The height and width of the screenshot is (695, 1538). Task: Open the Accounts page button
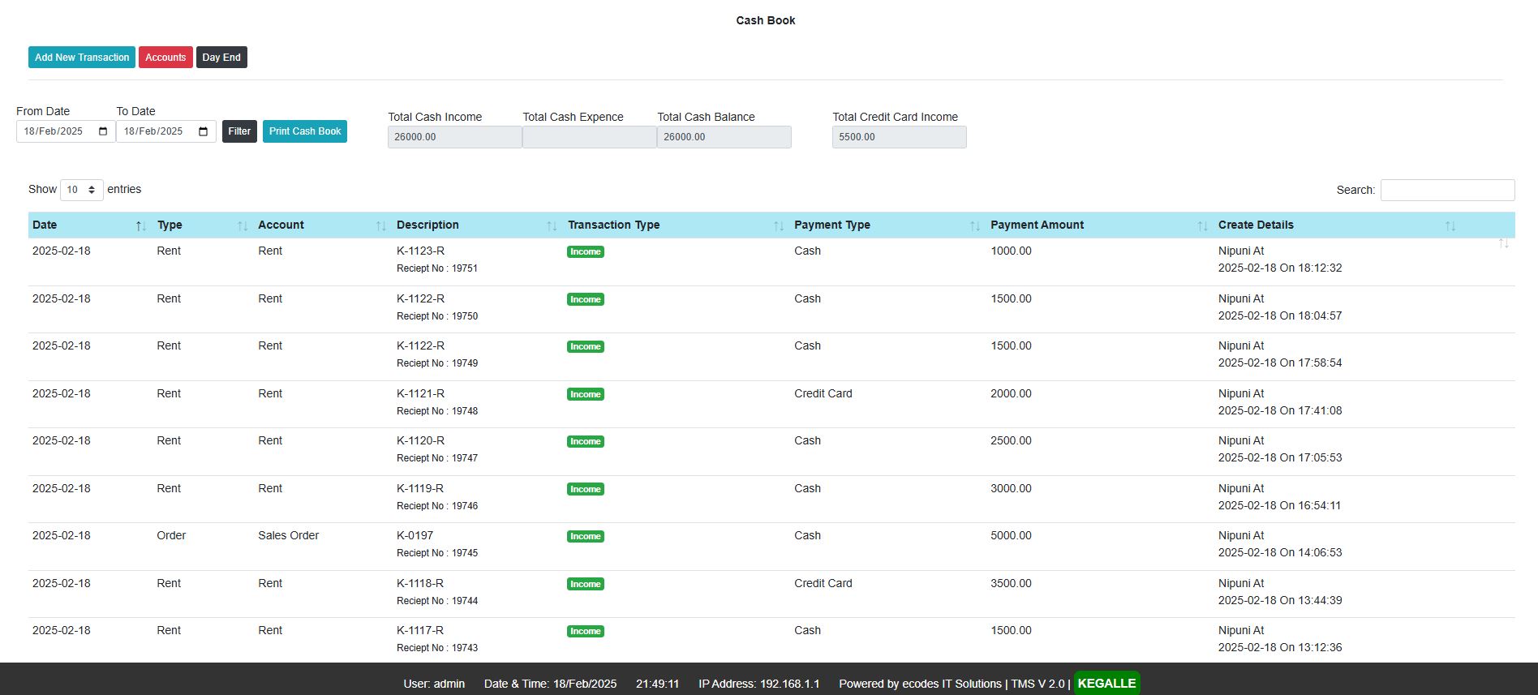165,58
